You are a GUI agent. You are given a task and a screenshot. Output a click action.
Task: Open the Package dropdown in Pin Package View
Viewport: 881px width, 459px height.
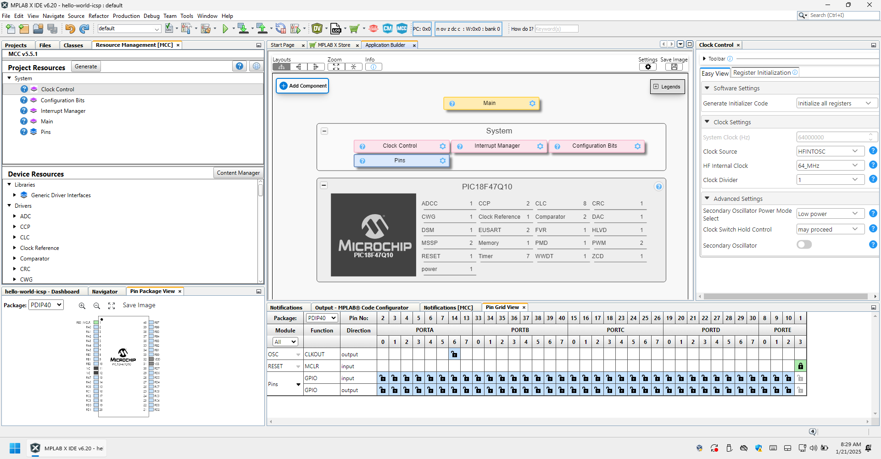point(46,305)
